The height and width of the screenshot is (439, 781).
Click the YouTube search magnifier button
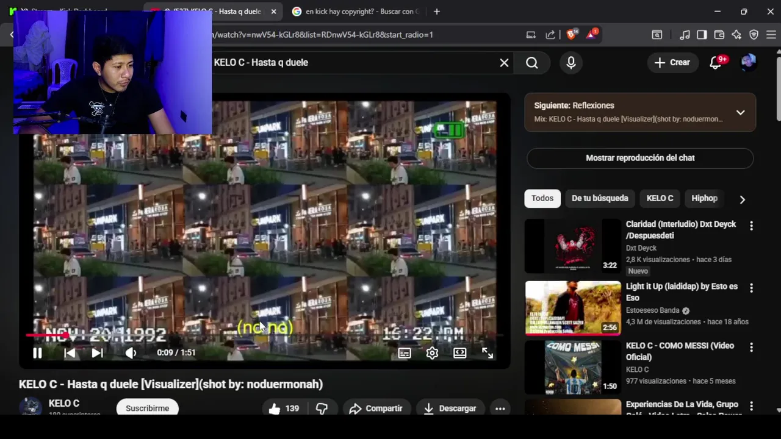point(532,63)
